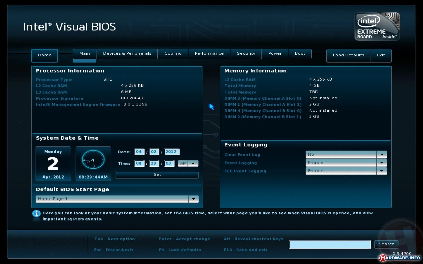This screenshot has height=264, width=423.
Task: Click the L3 Cache RAM value 6 MB
Action: (126, 92)
